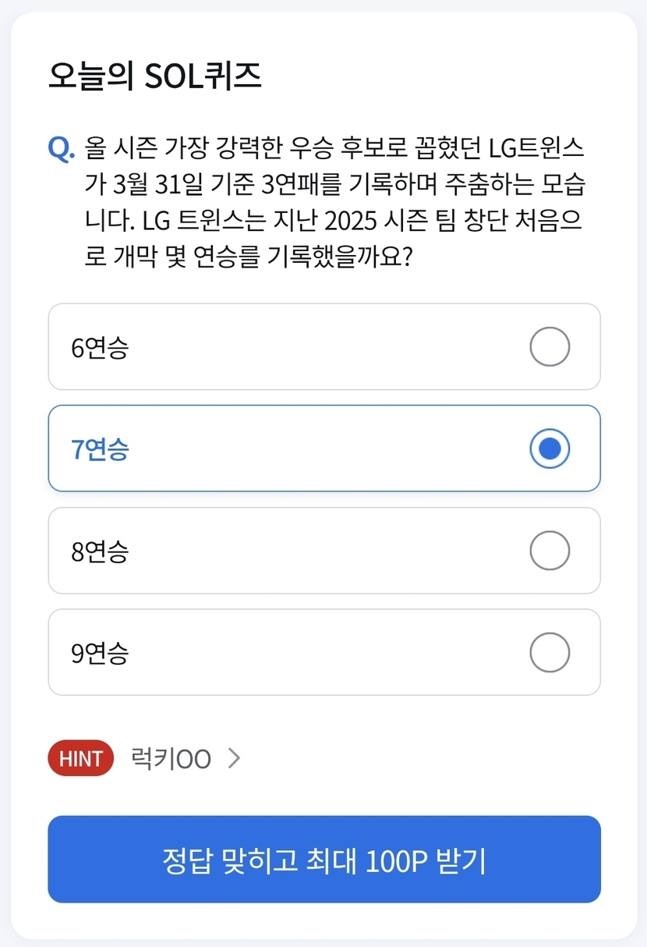The image size is (647, 947).
Task: Click the red HINT badge
Action: click(81, 758)
